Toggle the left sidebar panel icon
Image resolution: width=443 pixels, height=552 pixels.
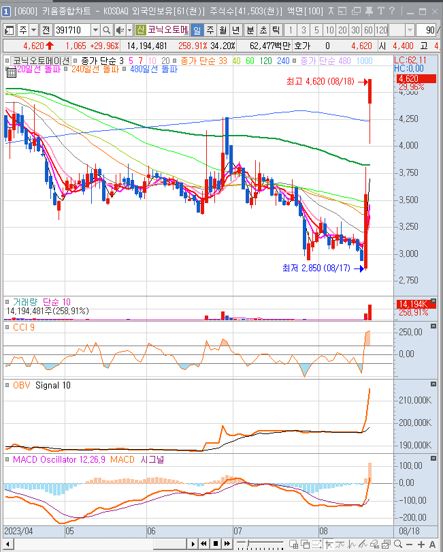click(9, 30)
